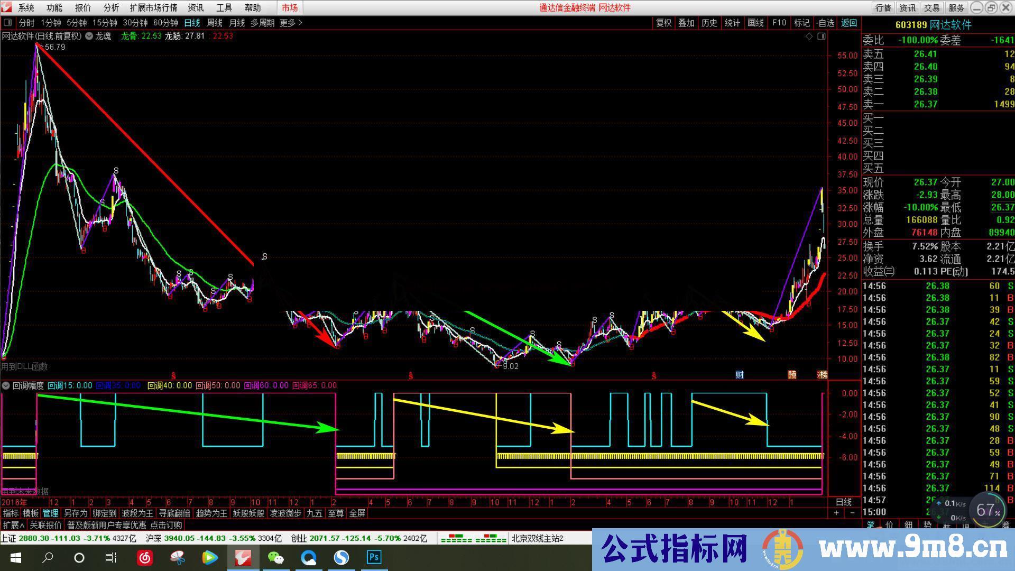Open WeChat from the taskbar
The height and width of the screenshot is (571, 1015).
point(275,557)
